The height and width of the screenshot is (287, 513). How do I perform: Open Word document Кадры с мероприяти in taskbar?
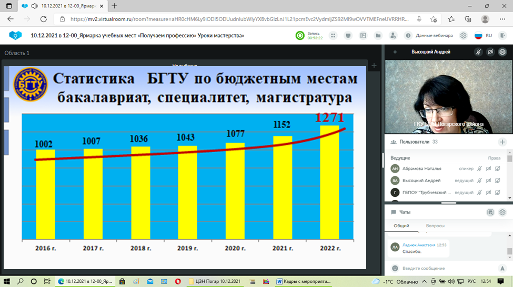(304, 281)
